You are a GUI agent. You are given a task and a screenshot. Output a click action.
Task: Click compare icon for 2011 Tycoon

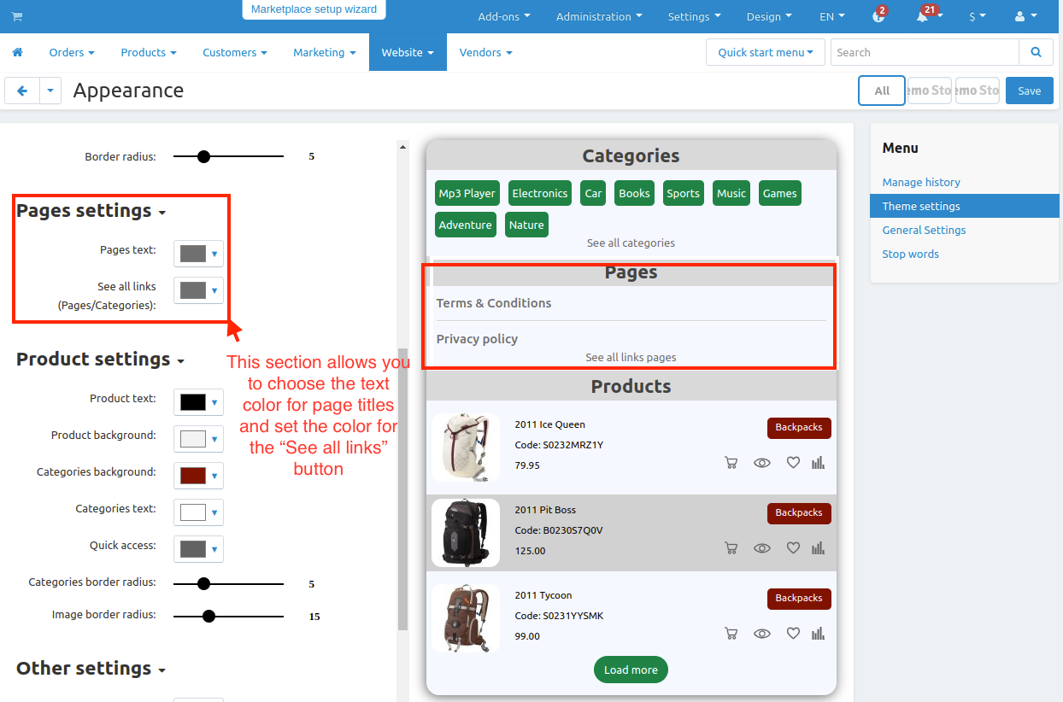tap(818, 633)
